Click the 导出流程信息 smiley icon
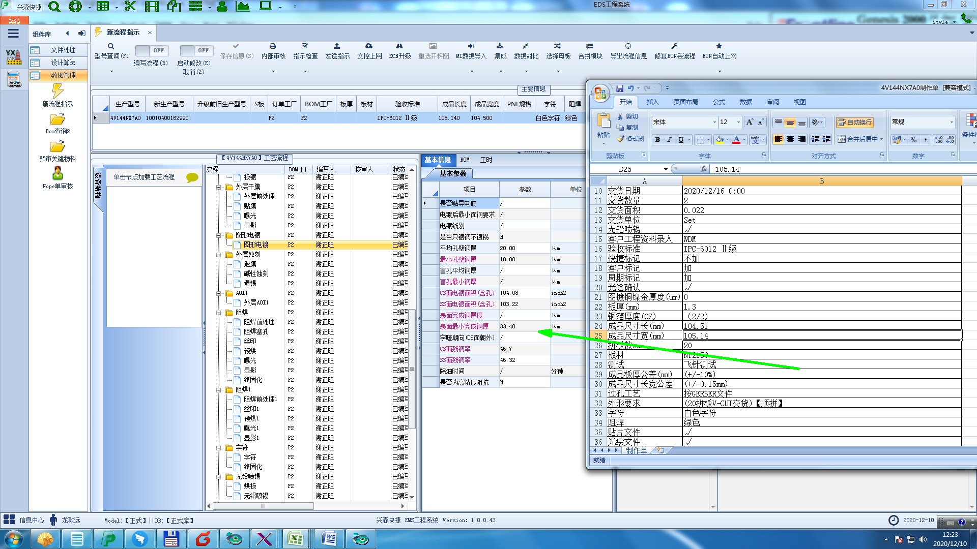This screenshot has height=549, width=977. point(628,46)
